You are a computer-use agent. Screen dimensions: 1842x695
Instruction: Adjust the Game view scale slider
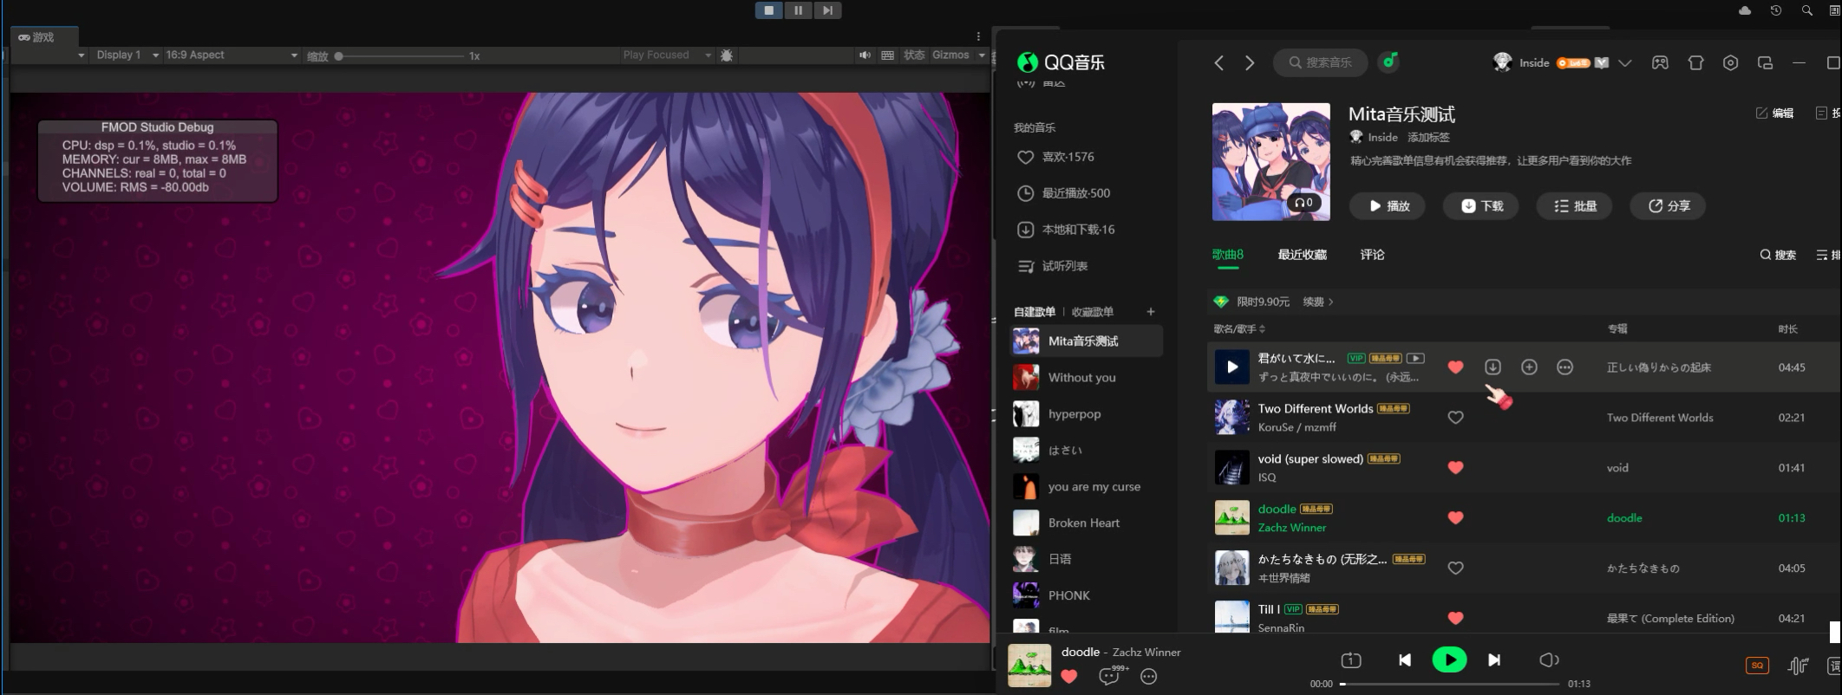point(399,55)
